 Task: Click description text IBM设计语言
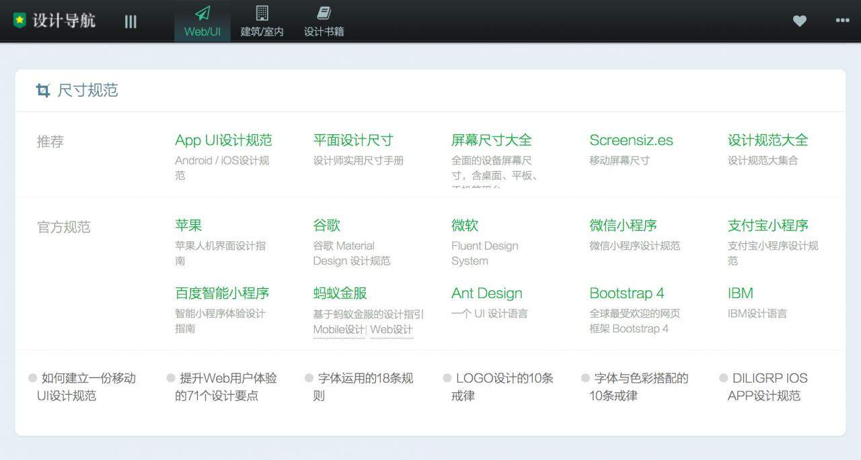[757, 314]
